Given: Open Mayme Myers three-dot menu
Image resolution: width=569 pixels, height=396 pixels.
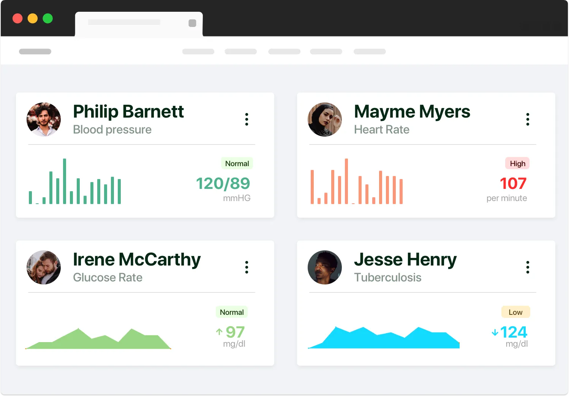Looking at the screenshot, I should (x=528, y=119).
